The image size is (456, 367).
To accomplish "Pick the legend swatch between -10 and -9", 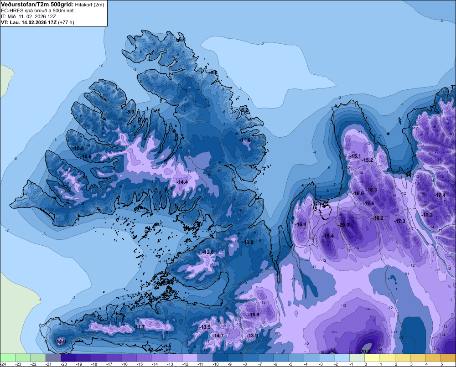I will pos(220,357).
